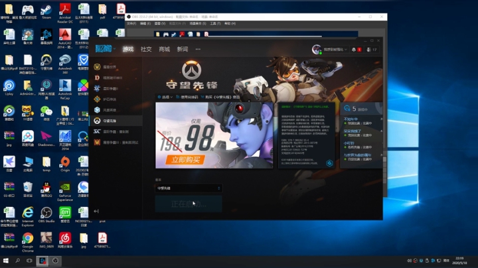Select the second friend in the in-game list
478x268 pixels.
[x=362, y=133]
